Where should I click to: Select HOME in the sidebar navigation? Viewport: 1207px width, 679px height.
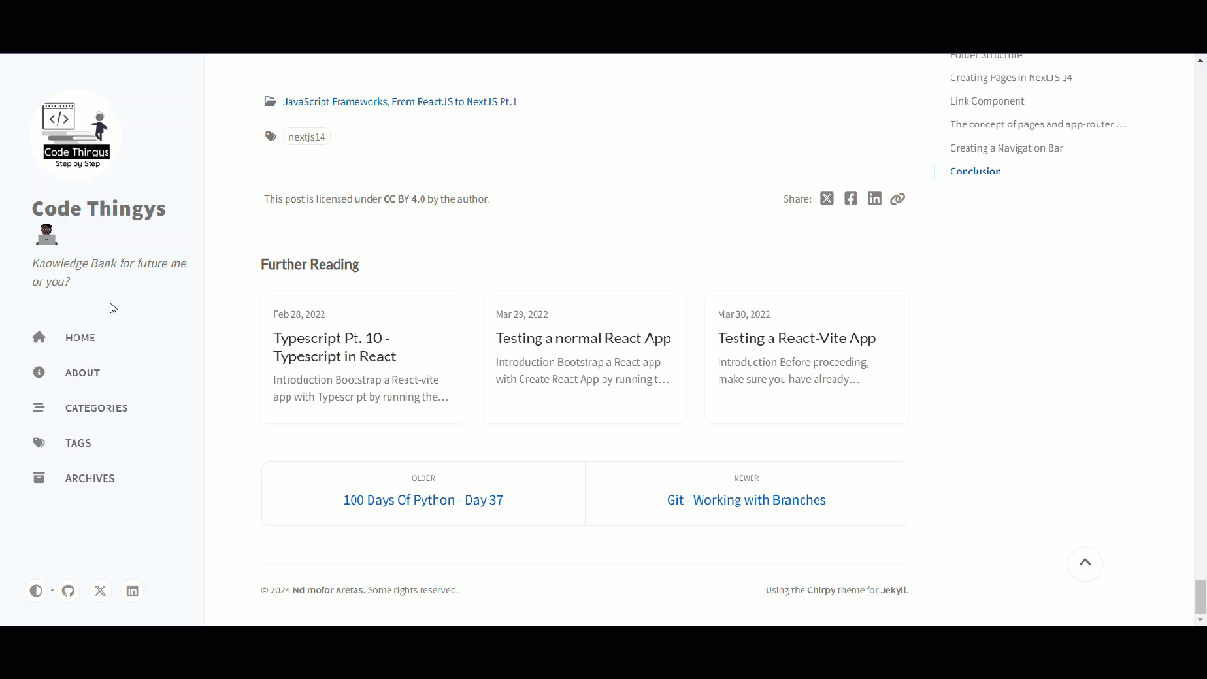click(79, 337)
